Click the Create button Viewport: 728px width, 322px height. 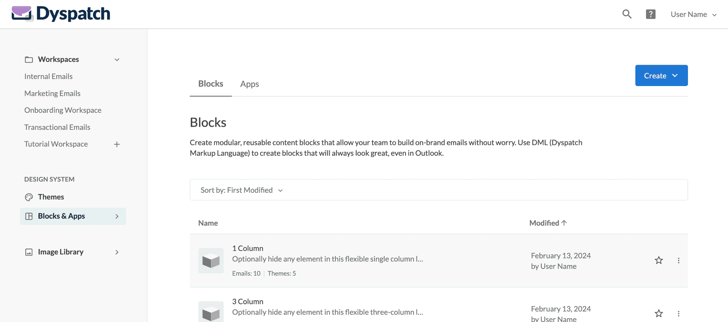(x=661, y=76)
